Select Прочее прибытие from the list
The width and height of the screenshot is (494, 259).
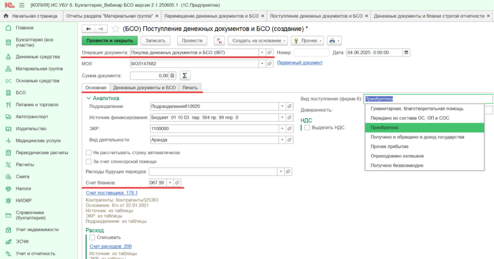tap(389, 147)
